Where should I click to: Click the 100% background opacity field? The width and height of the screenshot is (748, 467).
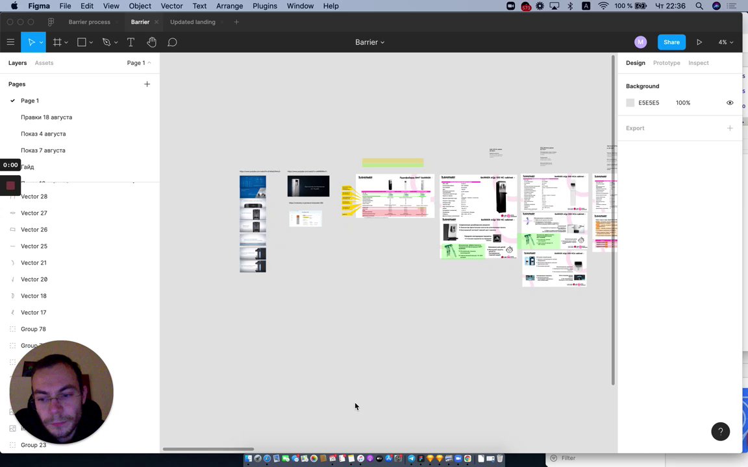click(682, 102)
